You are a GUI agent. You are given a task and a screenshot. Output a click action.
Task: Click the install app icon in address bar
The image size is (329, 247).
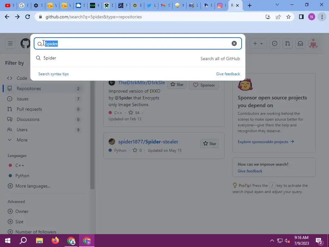268,17
